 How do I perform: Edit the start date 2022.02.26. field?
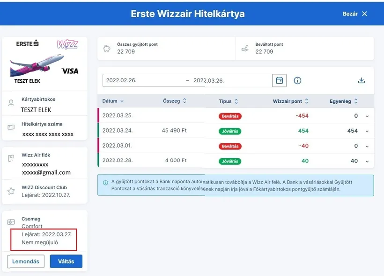coord(140,80)
